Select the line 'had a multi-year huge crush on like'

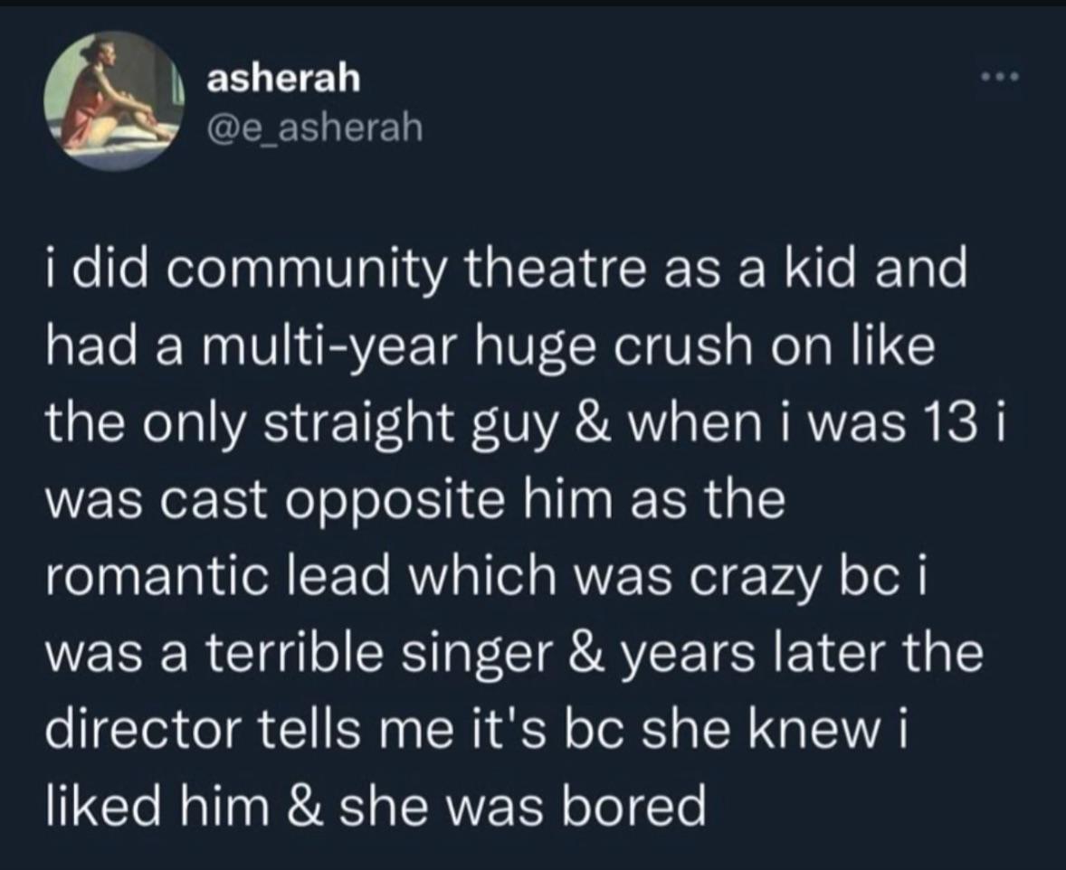coord(490,347)
